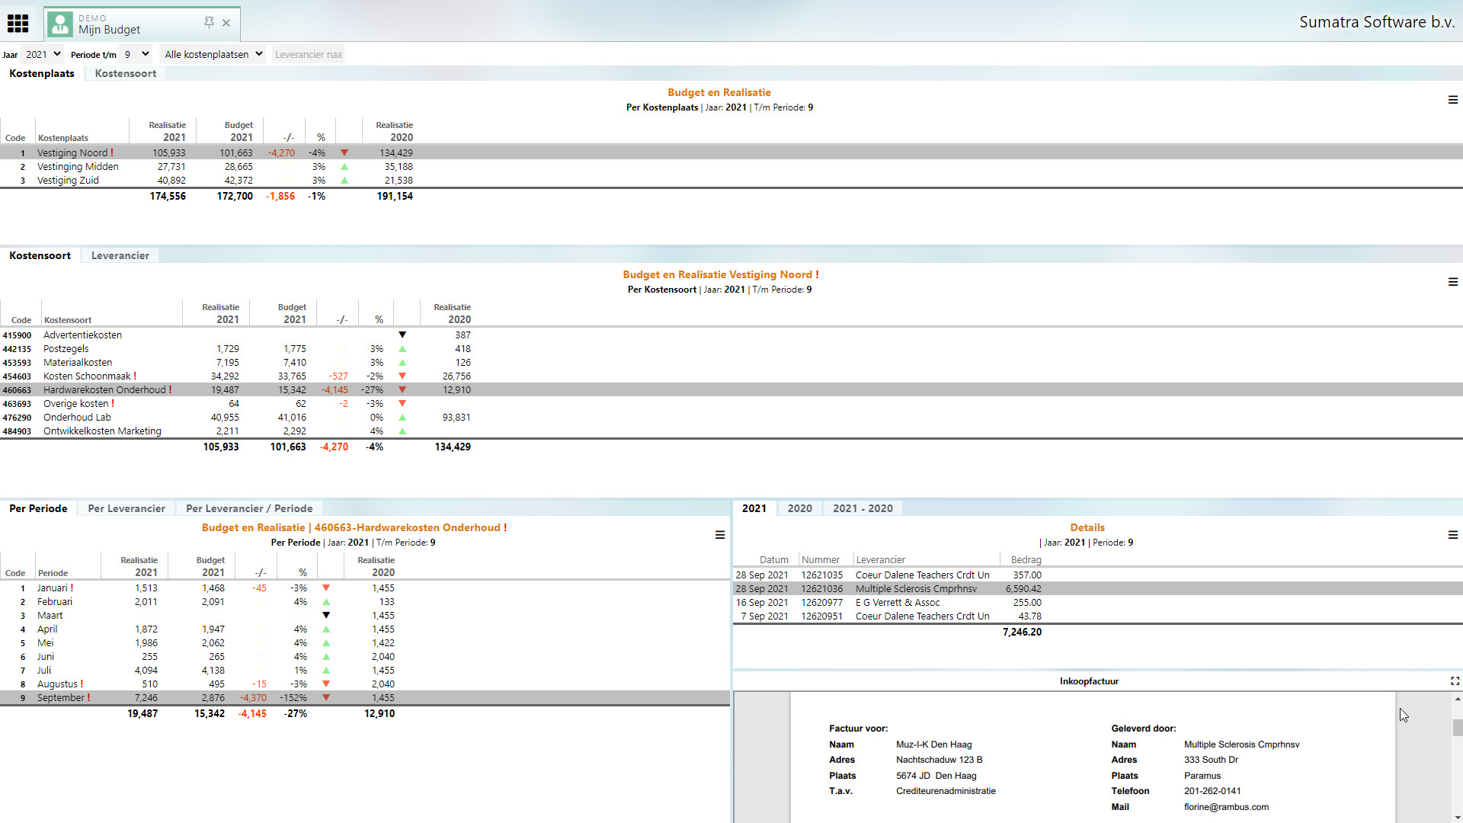1463x823 pixels.
Task: Select the Vestiging Midden row
Action: click(78, 167)
